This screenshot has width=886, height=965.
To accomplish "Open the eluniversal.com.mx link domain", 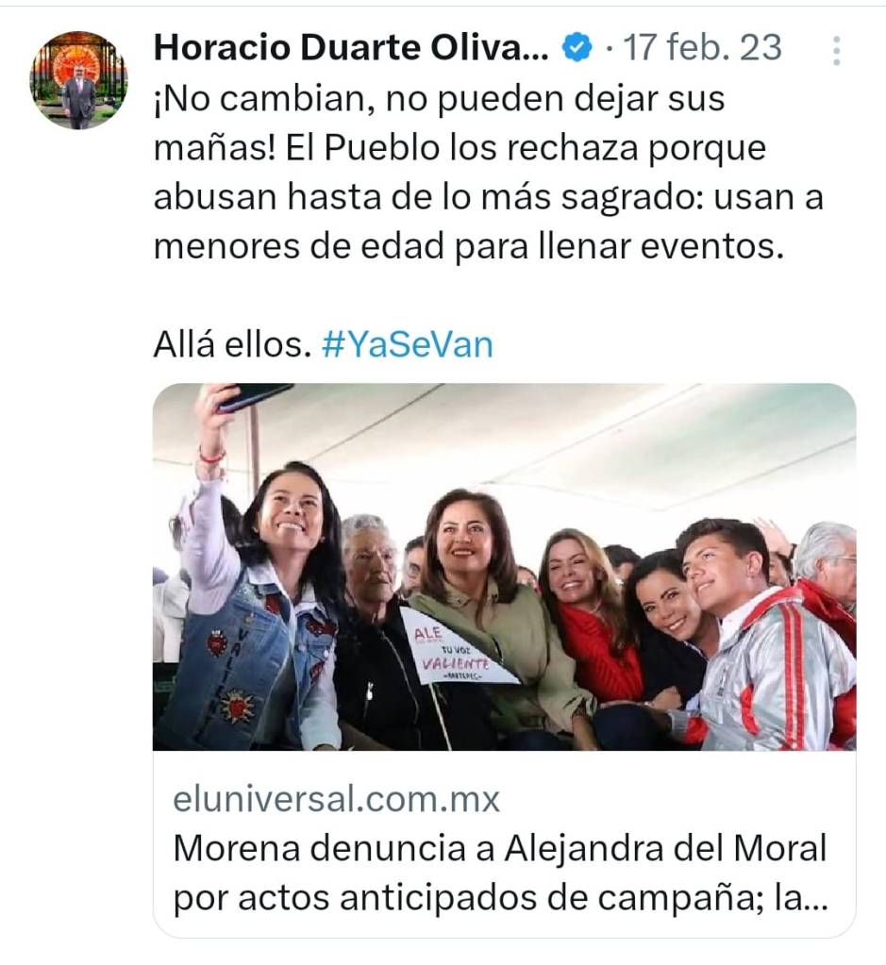I will [x=336, y=799].
